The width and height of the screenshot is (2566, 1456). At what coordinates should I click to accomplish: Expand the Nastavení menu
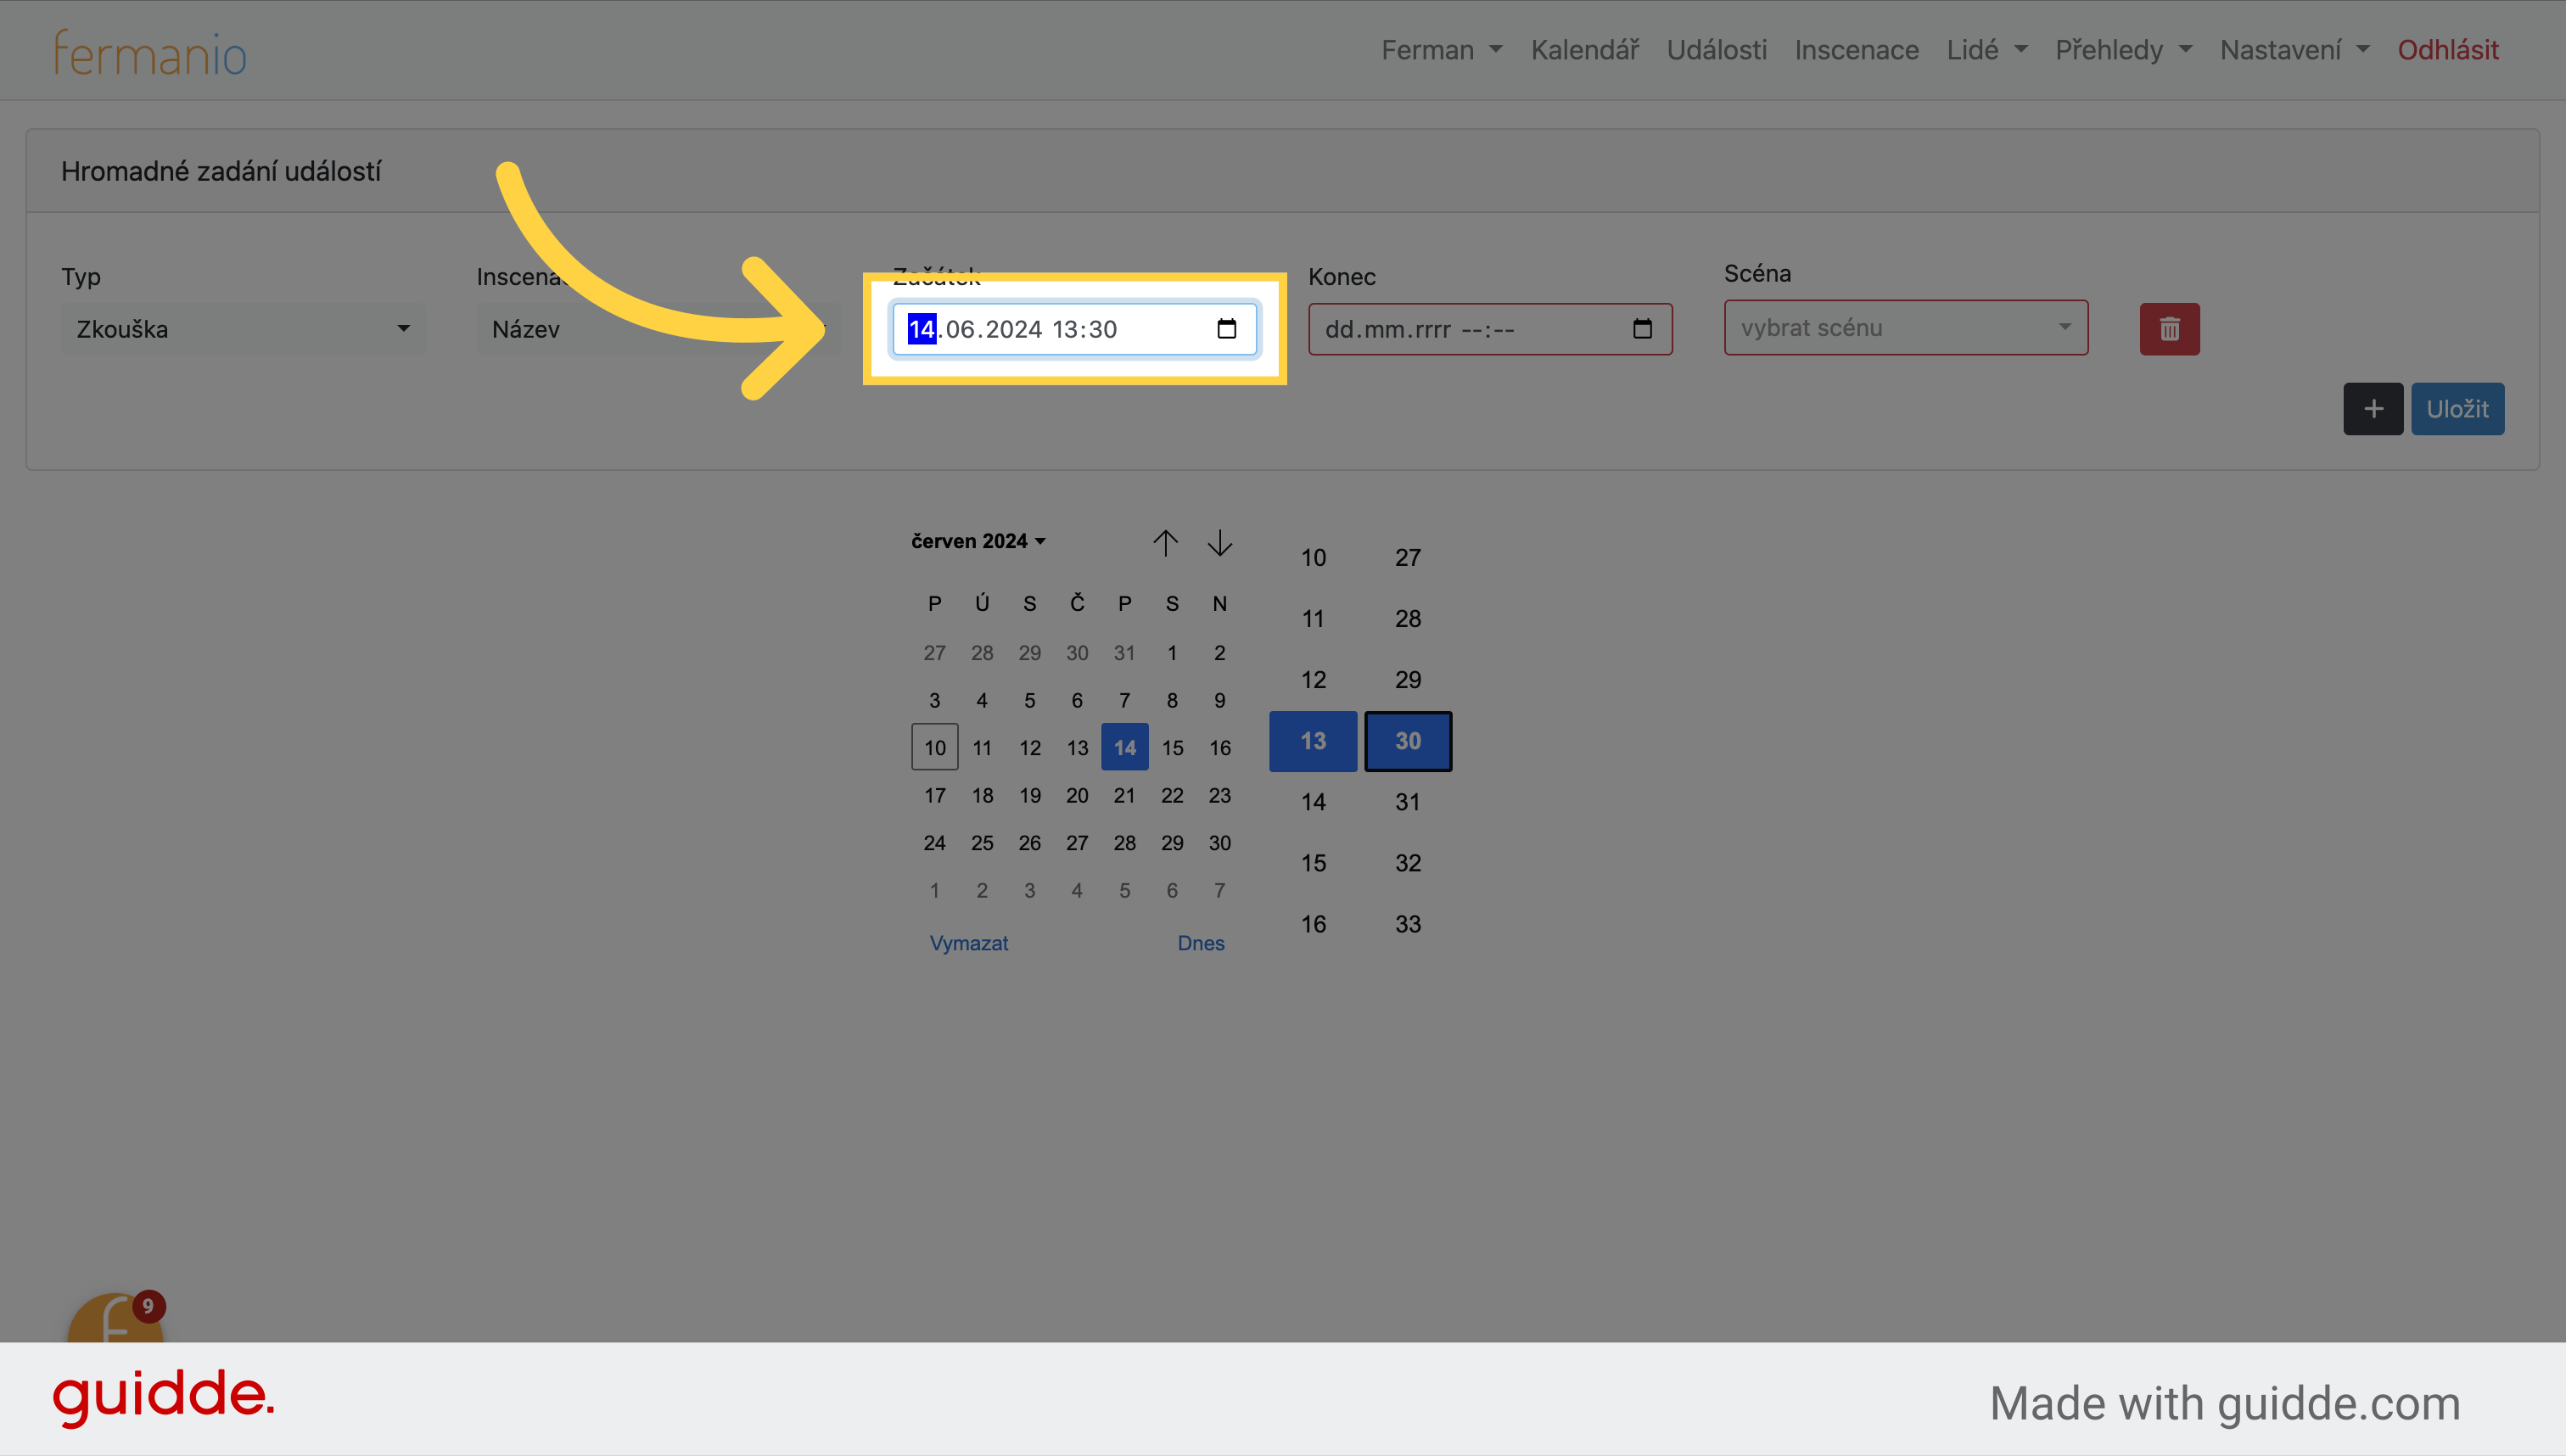coord(2294,50)
